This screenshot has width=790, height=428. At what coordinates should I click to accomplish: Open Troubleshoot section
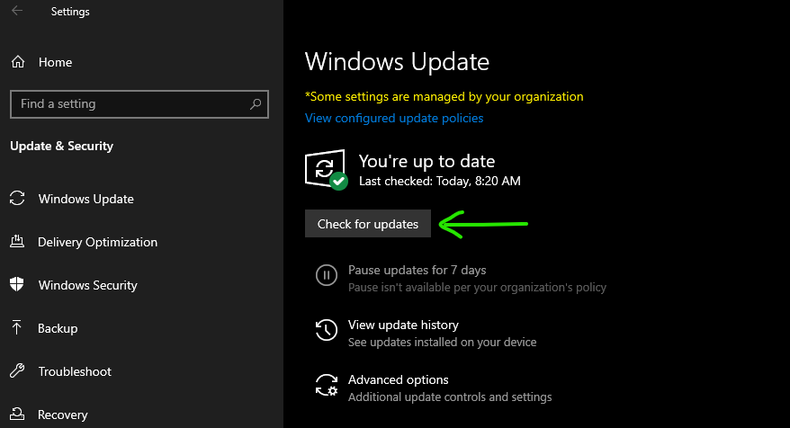tap(75, 371)
